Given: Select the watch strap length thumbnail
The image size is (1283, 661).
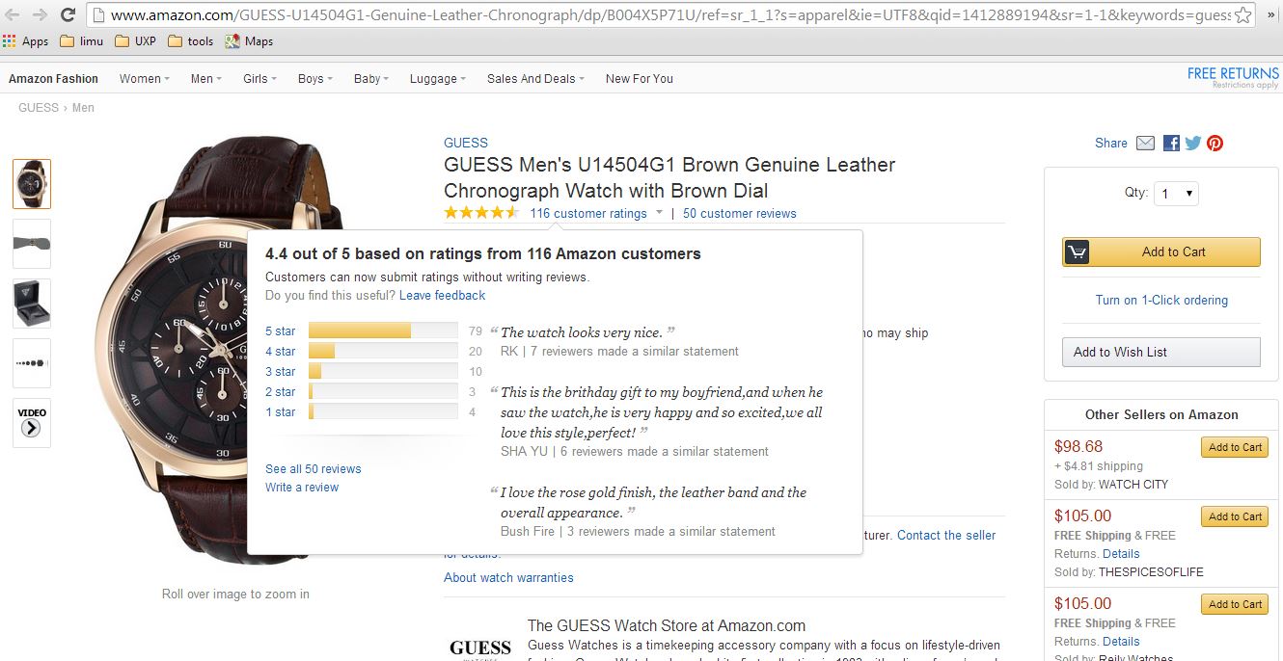Looking at the screenshot, I should coord(32,363).
